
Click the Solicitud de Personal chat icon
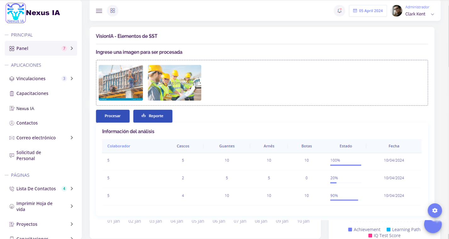click(x=12, y=155)
